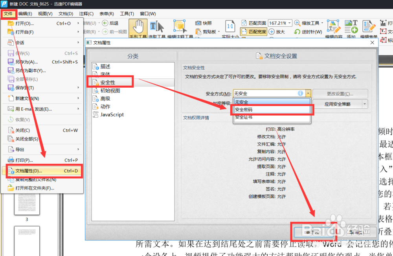
Task: Open the zoom percentage 167.21% dropdown
Action: 289,23
